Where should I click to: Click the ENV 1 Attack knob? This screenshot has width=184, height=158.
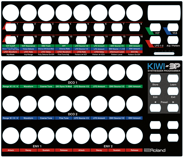pos(11,136)
